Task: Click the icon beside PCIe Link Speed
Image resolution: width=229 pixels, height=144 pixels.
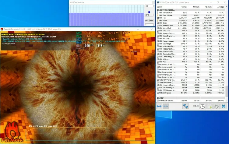Action: click(158, 93)
